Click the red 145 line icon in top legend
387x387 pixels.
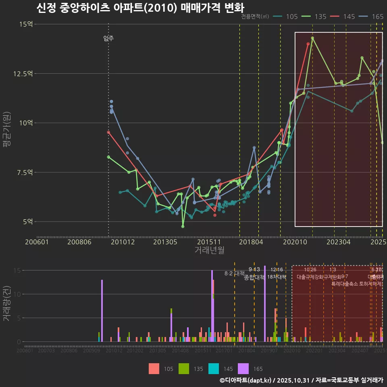click(335, 17)
